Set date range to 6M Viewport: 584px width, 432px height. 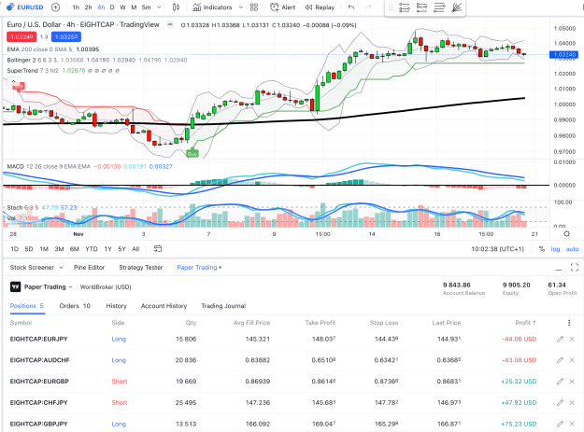[x=75, y=249]
